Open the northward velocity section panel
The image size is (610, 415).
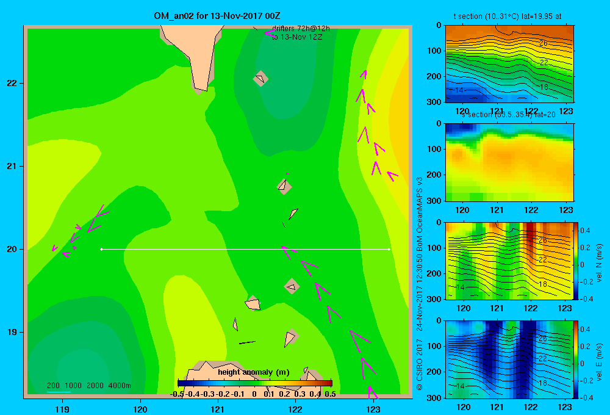coord(509,261)
